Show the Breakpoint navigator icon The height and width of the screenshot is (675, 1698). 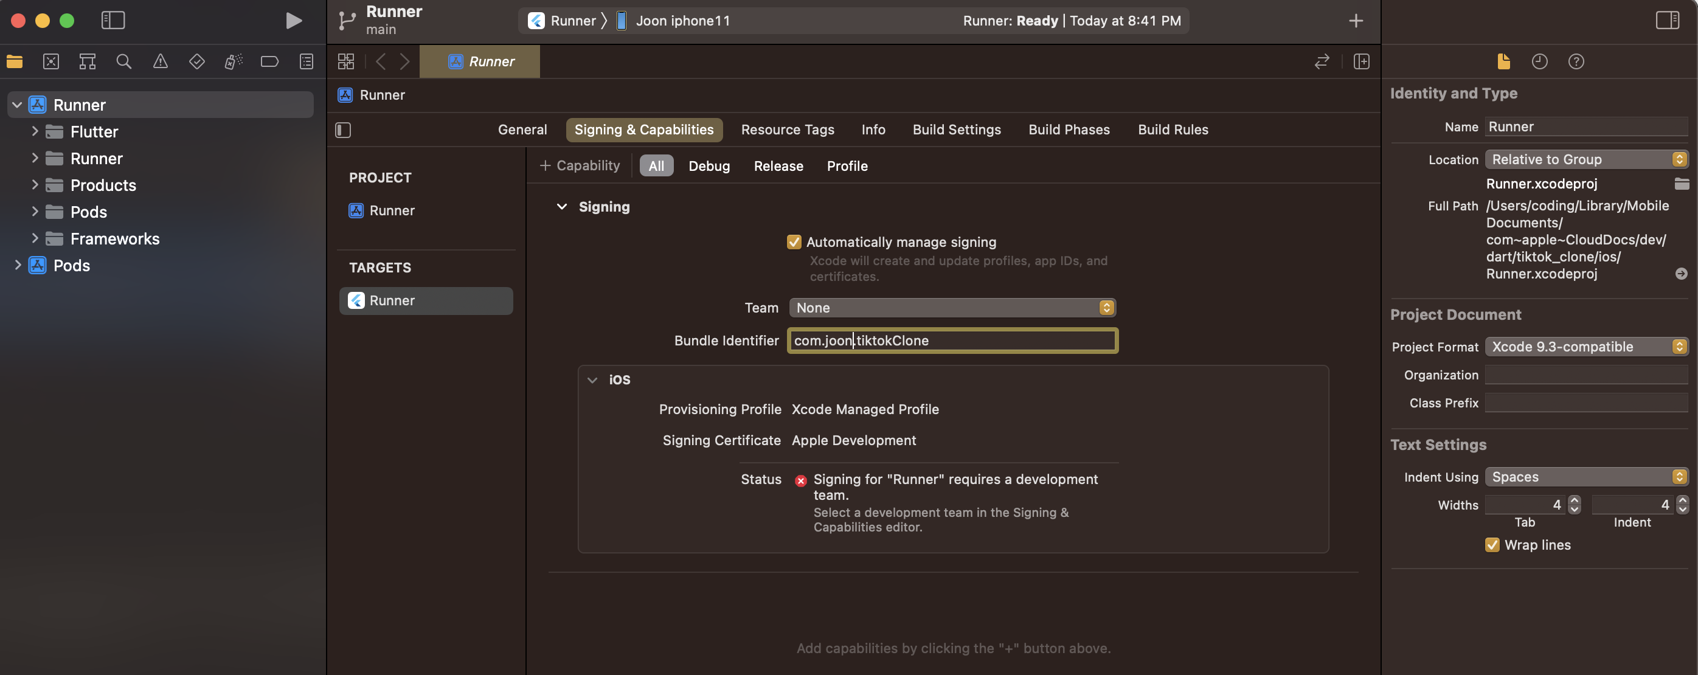click(x=269, y=61)
